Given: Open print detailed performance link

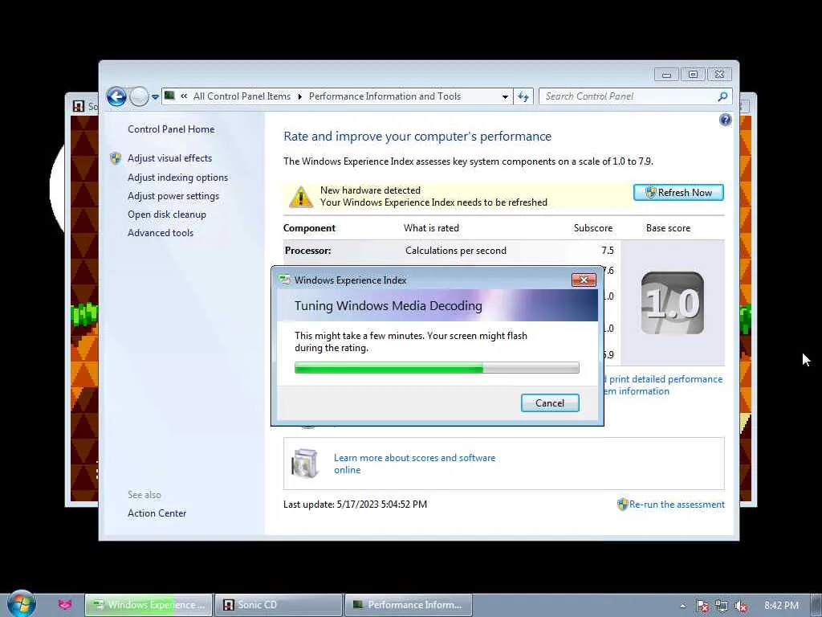Looking at the screenshot, I should click(663, 385).
